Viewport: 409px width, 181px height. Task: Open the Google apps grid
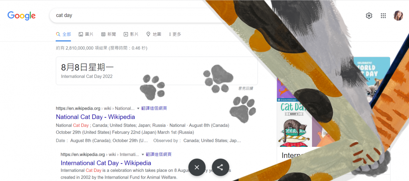point(383,16)
